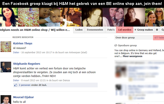The height and width of the screenshot is (104, 164).
Task: Click the thumbs-up like icon
Action: coord(16,85)
